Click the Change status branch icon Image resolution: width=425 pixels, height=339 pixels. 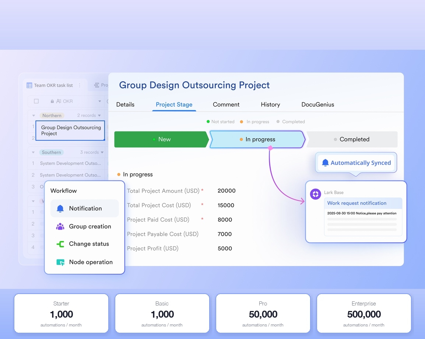click(x=60, y=244)
